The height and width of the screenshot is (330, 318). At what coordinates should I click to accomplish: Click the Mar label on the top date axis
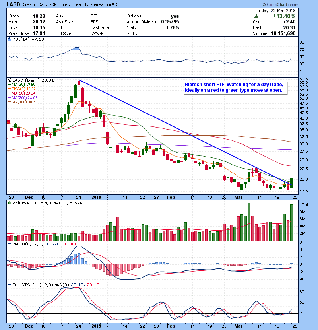(x=238, y=197)
